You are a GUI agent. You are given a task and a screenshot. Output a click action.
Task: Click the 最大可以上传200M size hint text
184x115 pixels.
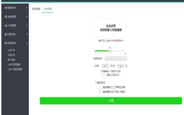[111, 41]
